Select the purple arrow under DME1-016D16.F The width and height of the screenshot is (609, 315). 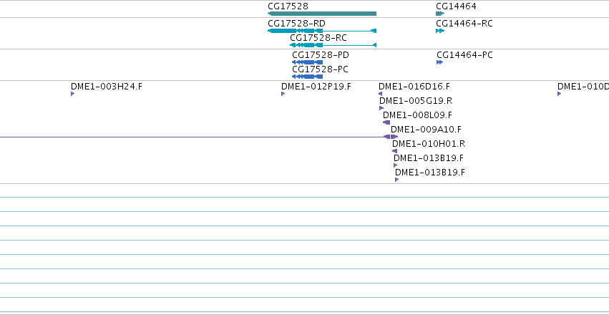pyautogui.click(x=380, y=94)
